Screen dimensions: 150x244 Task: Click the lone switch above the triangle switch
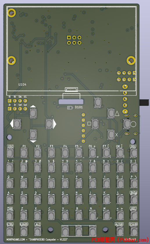(x=98, y=102)
